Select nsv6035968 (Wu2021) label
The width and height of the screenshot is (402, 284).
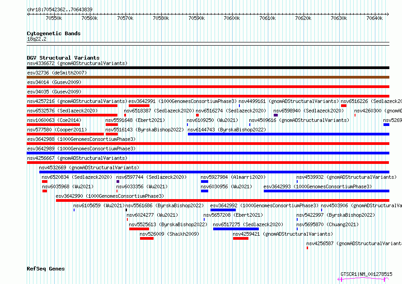point(68,186)
